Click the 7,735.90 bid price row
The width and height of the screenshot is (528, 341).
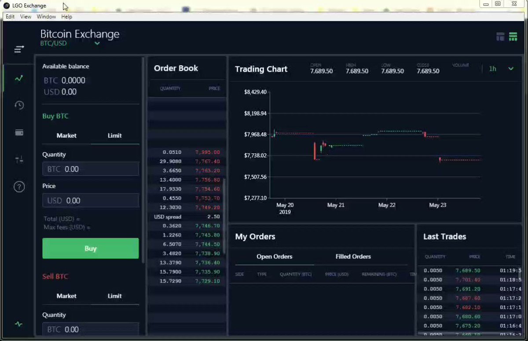(x=187, y=272)
